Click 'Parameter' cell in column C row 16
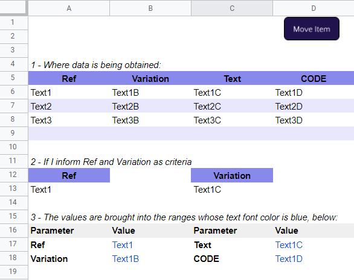Screen dimensions: 354x280 click(x=232, y=231)
